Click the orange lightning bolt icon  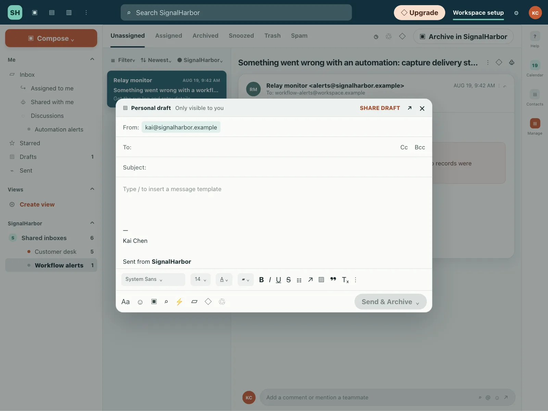click(x=179, y=302)
